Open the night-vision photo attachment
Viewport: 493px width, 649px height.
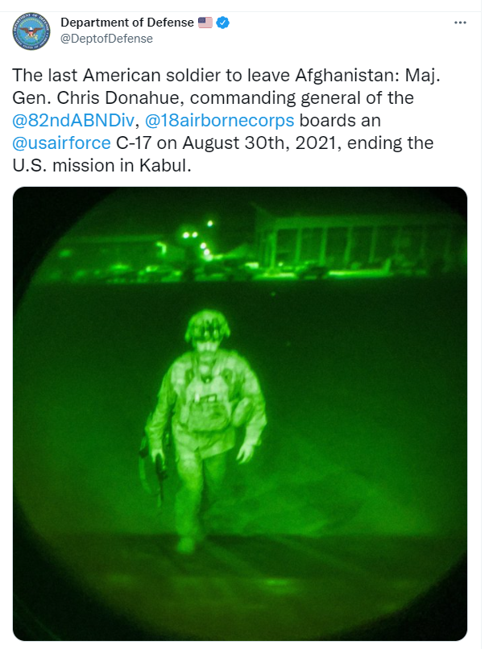240,414
